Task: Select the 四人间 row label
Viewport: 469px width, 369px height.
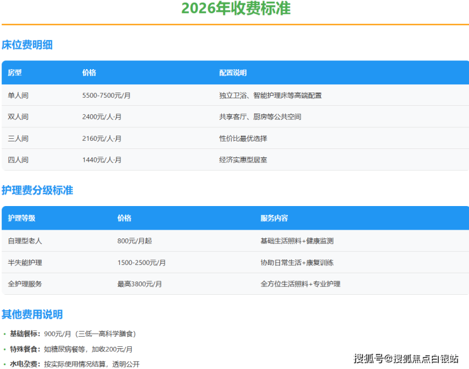Action: tap(18, 160)
